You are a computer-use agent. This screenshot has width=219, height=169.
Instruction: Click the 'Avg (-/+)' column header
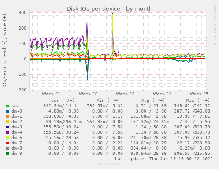(x=153, y=101)
